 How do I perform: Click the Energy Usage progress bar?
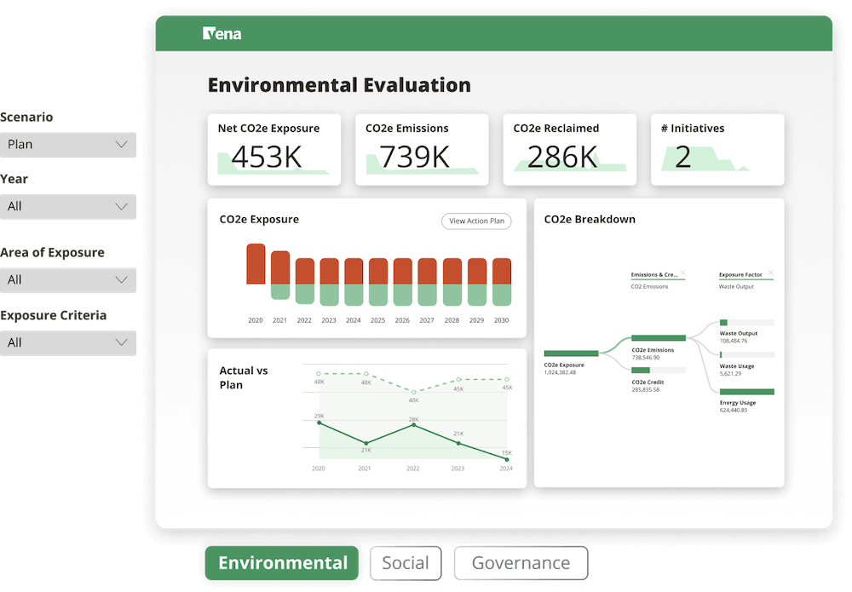tap(747, 392)
